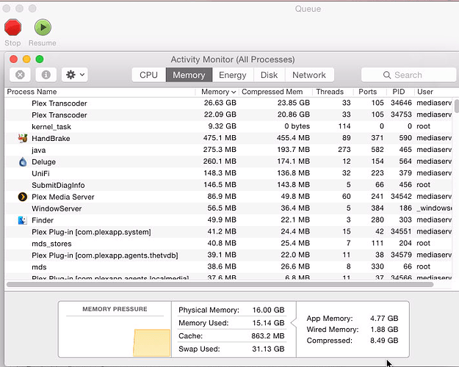Image resolution: width=459 pixels, height=367 pixels.
Task: Open the process info inspector icon
Action: point(46,75)
